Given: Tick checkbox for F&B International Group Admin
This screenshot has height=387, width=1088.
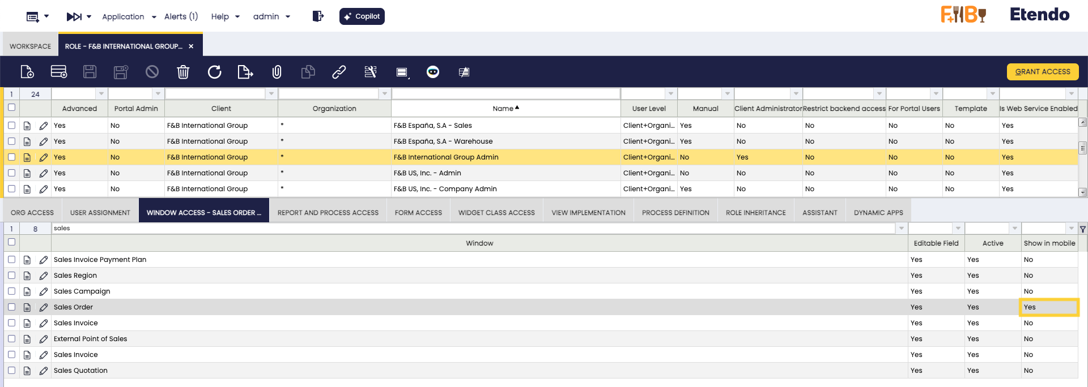Looking at the screenshot, I should 11,157.
